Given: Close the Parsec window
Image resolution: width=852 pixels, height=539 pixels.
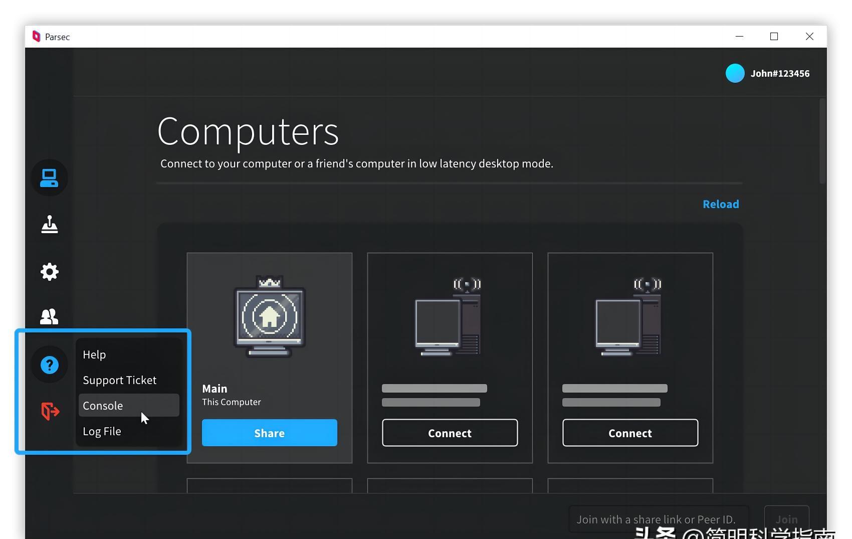Looking at the screenshot, I should [x=809, y=37].
